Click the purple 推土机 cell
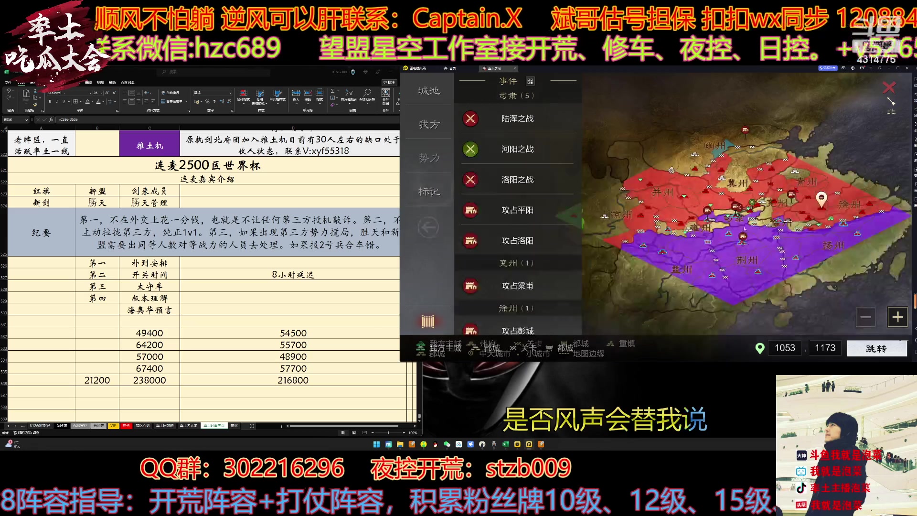917x516 pixels. tap(149, 144)
